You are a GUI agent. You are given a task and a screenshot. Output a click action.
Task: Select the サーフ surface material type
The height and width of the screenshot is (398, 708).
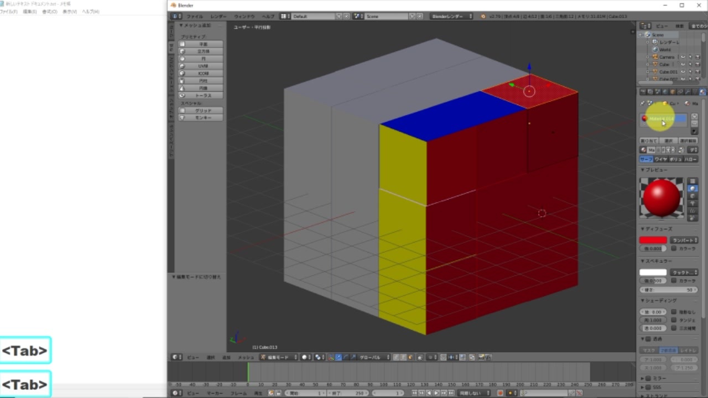pos(647,159)
